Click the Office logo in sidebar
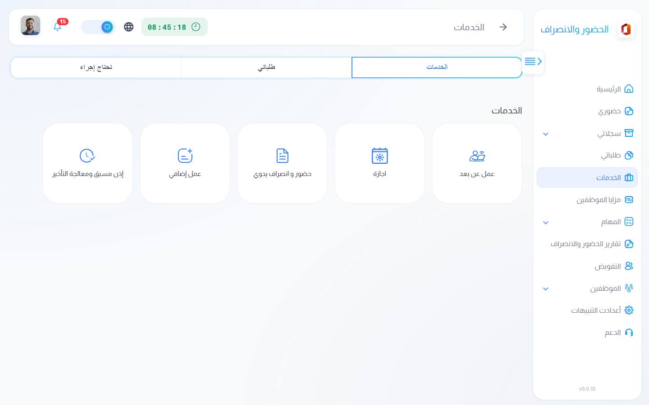 click(x=626, y=29)
